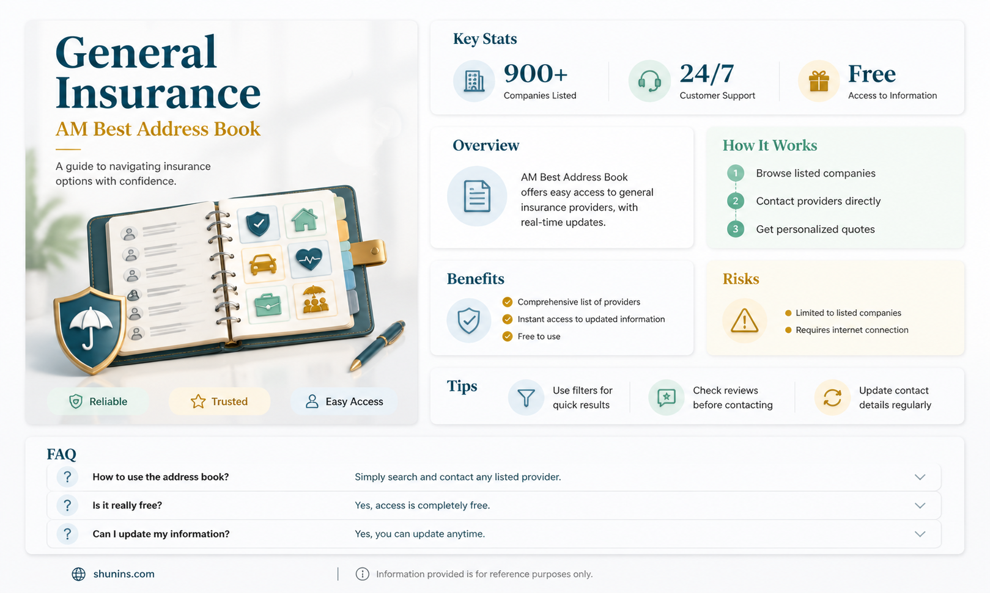The image size is (990, 593).
Task: Click the '24/7' statistic
Action: [707, 74]
